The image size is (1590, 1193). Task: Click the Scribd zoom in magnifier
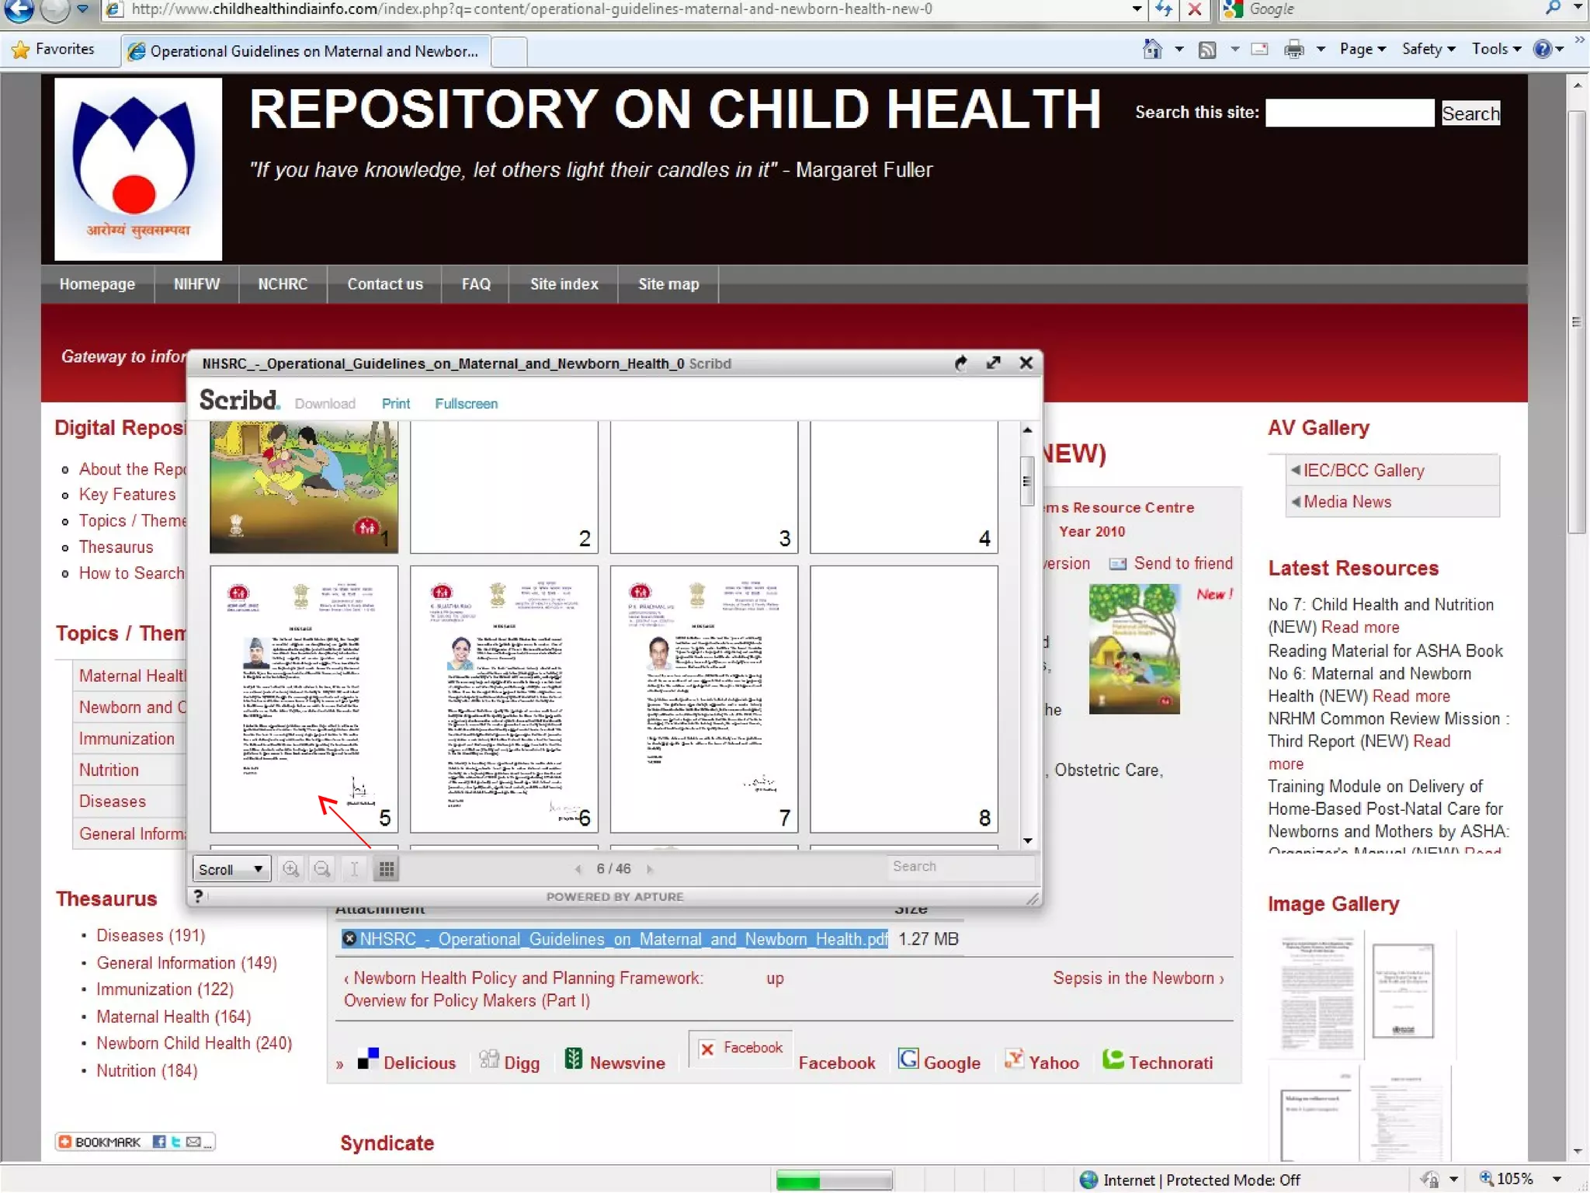tap(291, 868)
